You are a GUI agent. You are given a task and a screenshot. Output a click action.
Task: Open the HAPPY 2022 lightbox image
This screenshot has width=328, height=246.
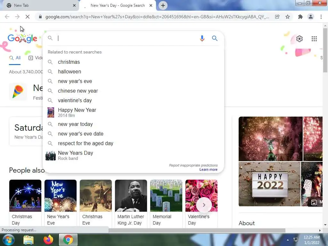269,184
